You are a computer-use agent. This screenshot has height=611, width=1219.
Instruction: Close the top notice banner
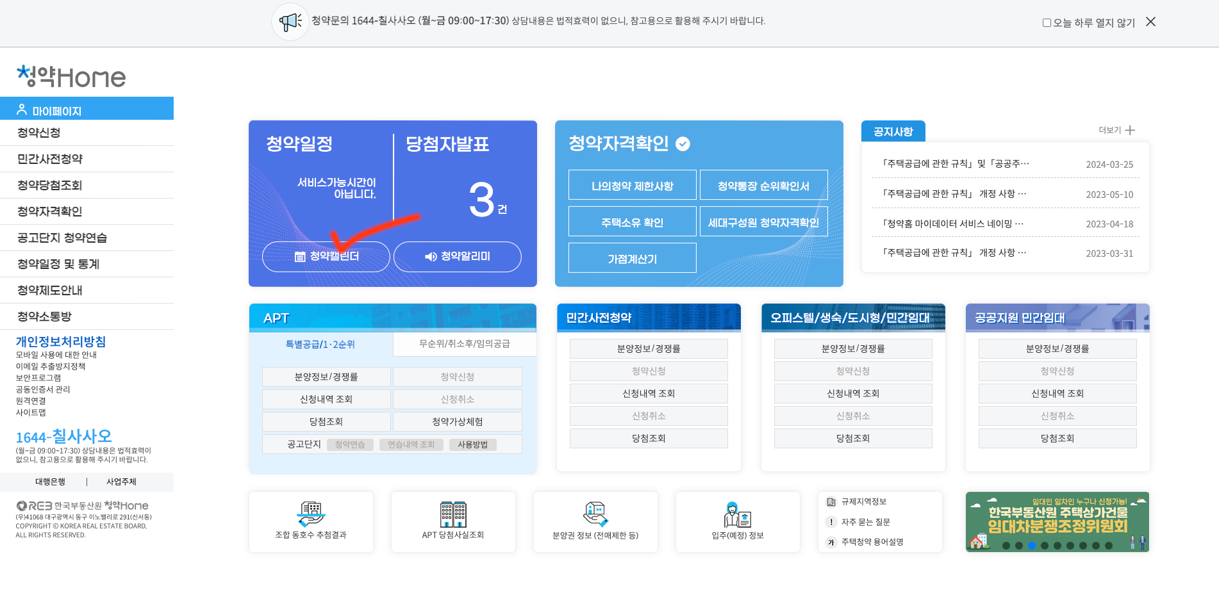click(x=1150, y=22)
